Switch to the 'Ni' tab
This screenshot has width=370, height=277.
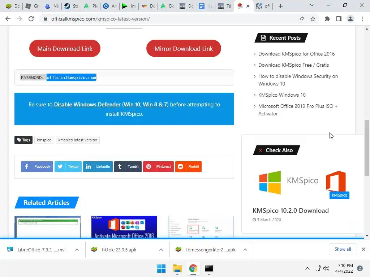52,6
